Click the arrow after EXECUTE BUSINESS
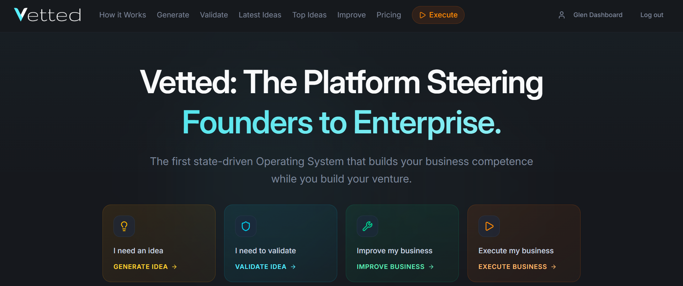683x286 pixels. pos(554,267)
